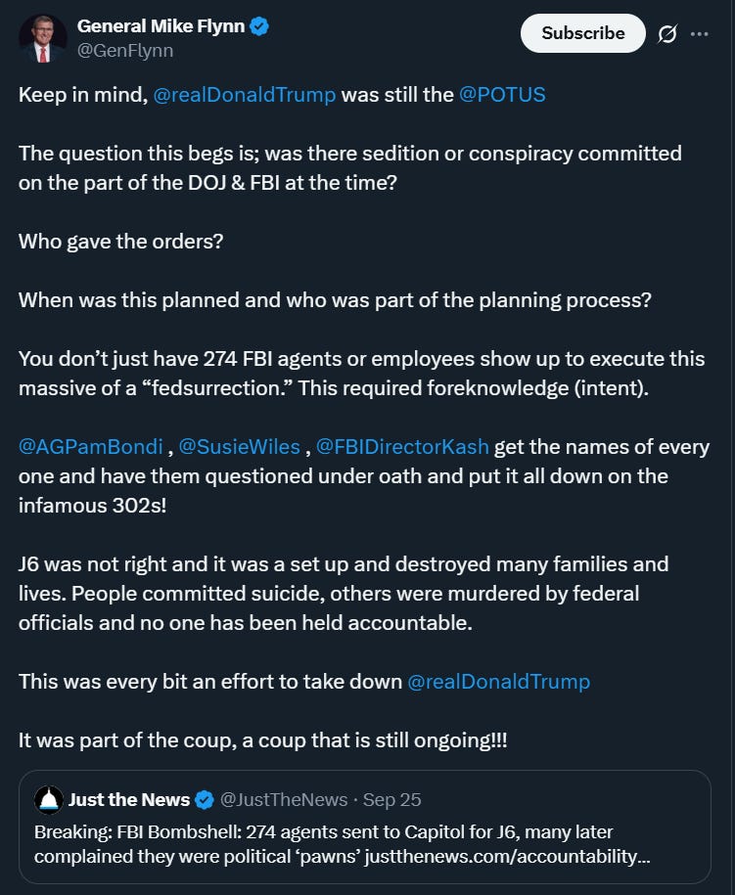This screenshot has width=735, height=895.
Task: Open the @POTUS mention
Action: pyautogui.click(x=502, y=95)
